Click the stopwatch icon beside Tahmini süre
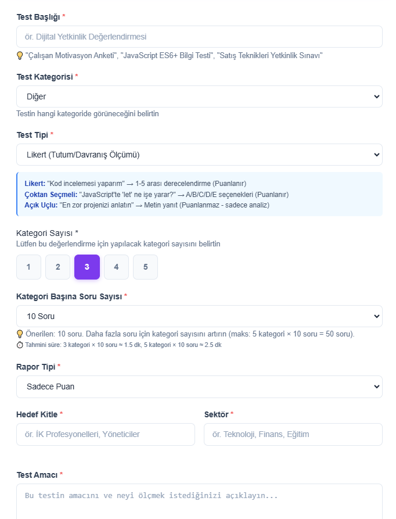Viewport: 396px width, 519px height. coord(20,345)
